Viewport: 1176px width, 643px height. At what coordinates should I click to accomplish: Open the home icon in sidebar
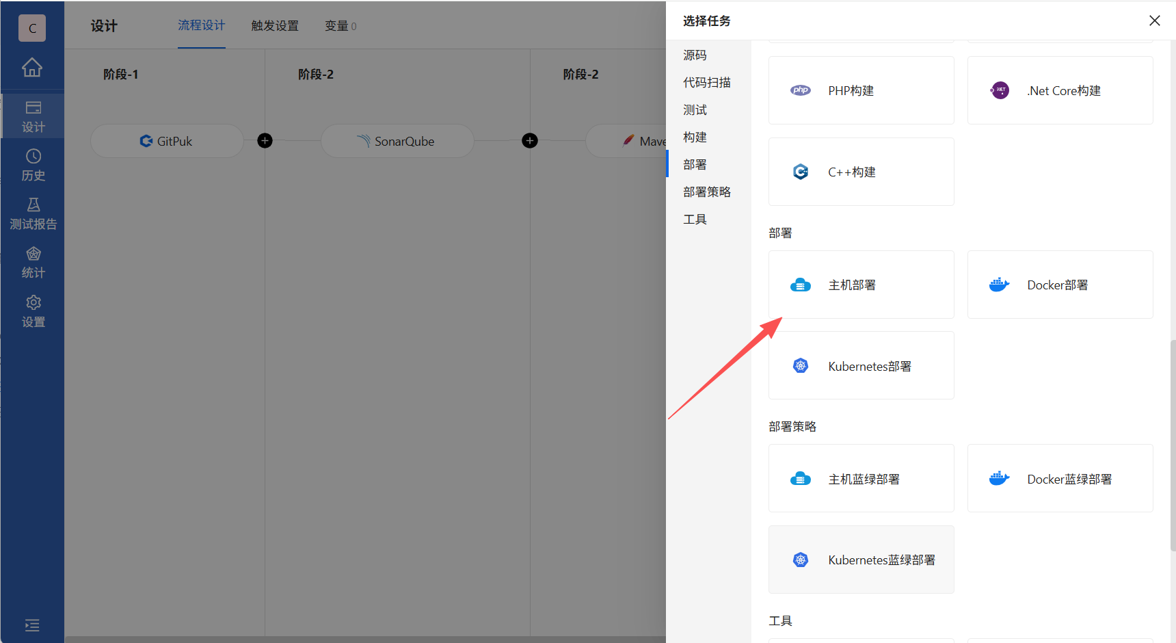[32, 67]
